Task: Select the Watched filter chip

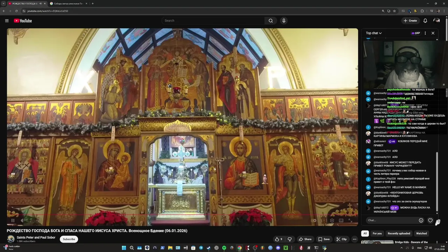Action: click(421, 233)
